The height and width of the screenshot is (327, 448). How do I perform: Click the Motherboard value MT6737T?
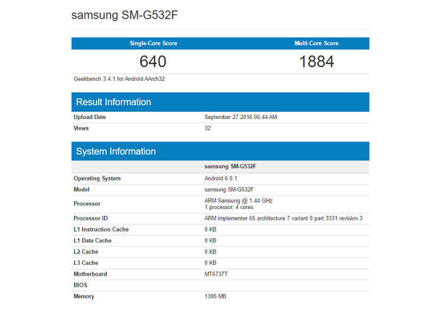[x=216, y=274]
